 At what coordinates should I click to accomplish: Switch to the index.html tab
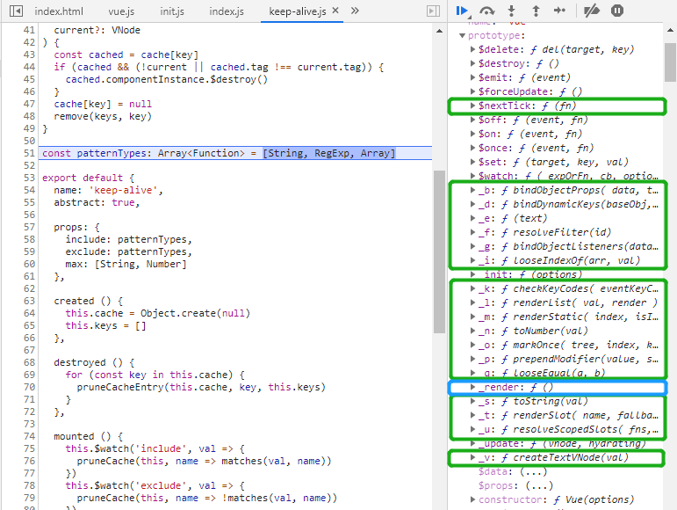tap(59, 11)
